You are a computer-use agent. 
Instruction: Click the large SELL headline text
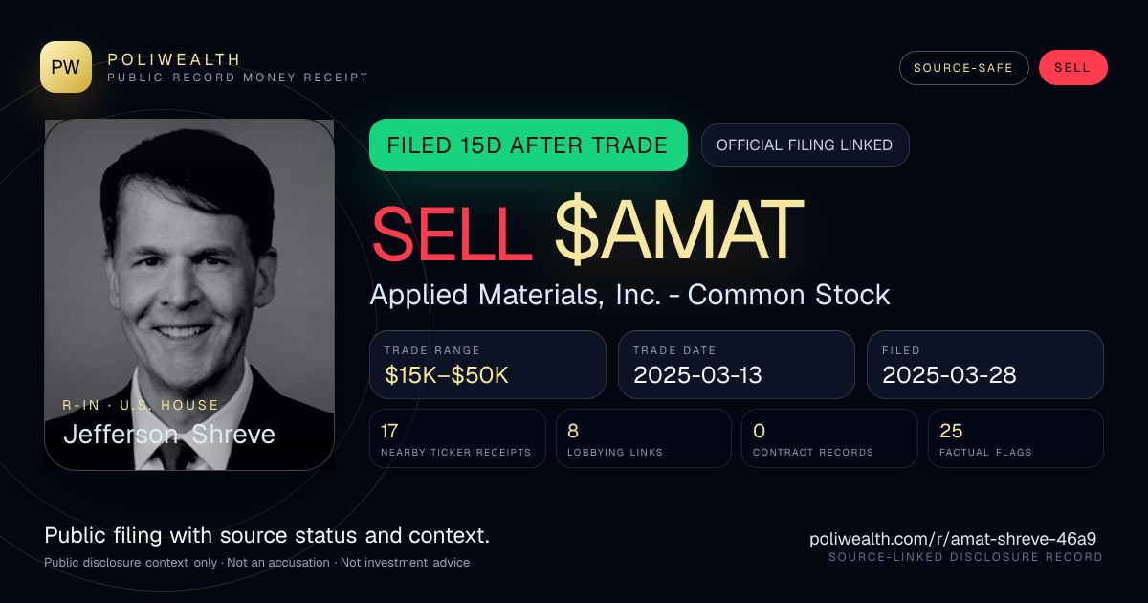[x=452, y=231]
